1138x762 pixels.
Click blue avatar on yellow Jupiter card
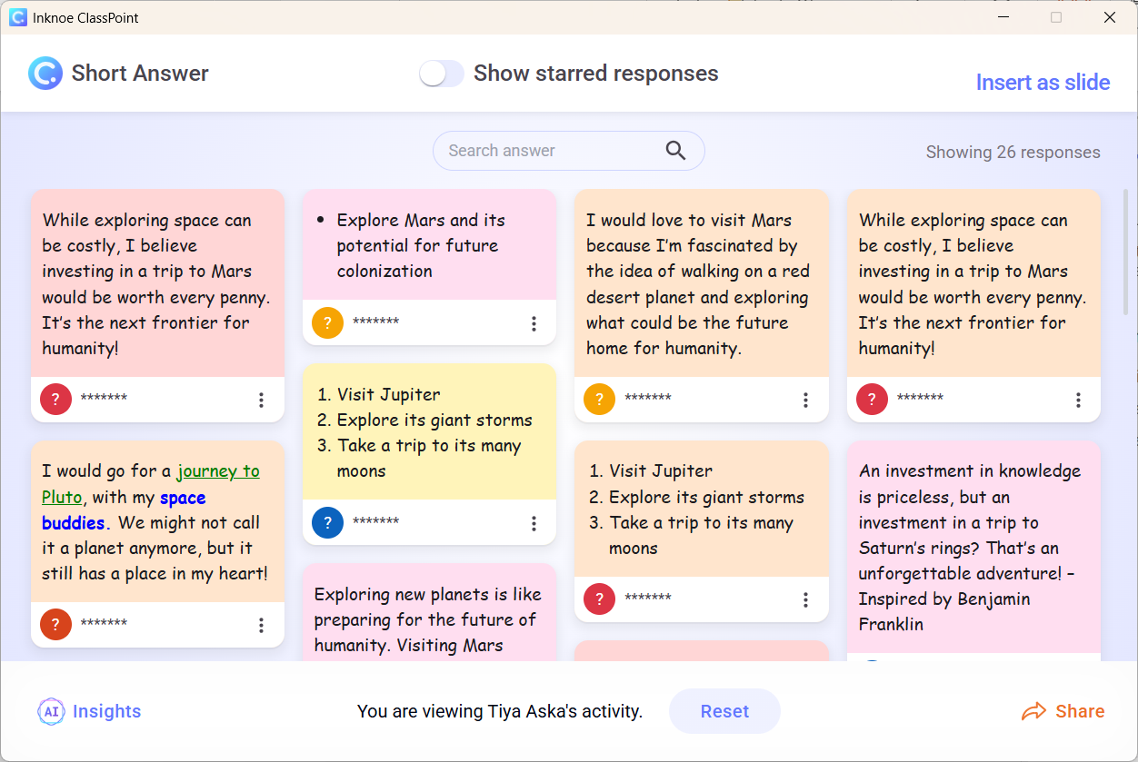pyautogui.click(x=327, y=522)
